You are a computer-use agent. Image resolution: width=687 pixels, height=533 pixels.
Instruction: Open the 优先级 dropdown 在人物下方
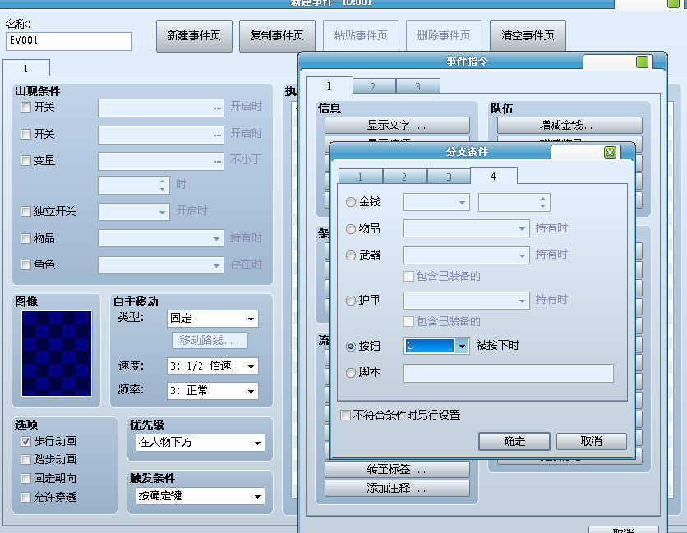tap(201, 443)
